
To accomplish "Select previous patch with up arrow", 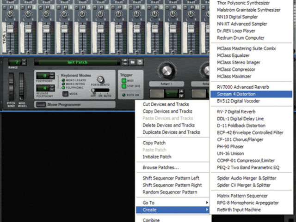I will (x=125, y=60).
